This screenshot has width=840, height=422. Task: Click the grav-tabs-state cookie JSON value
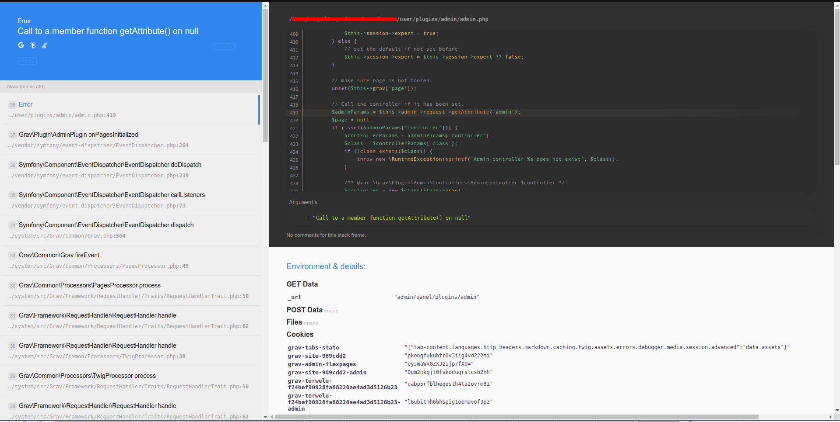(x=597, y=347)
